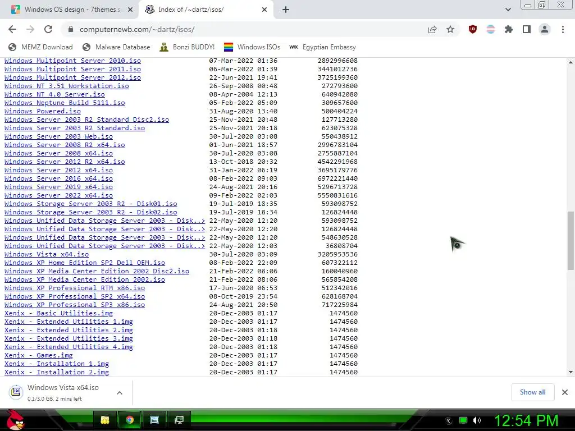Download Windows Neptune Build 5111.iso
Screen dimensions: 575x431
pyautogui.click(x=65, y=103)
